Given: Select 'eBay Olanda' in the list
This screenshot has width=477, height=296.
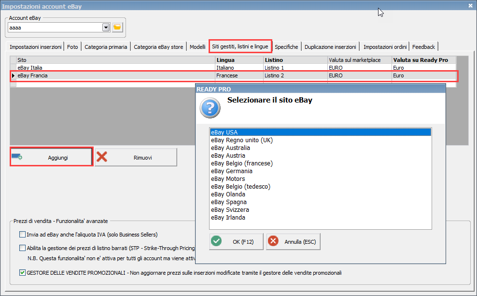Looking at the screenshot, I should tap(320, 194).
